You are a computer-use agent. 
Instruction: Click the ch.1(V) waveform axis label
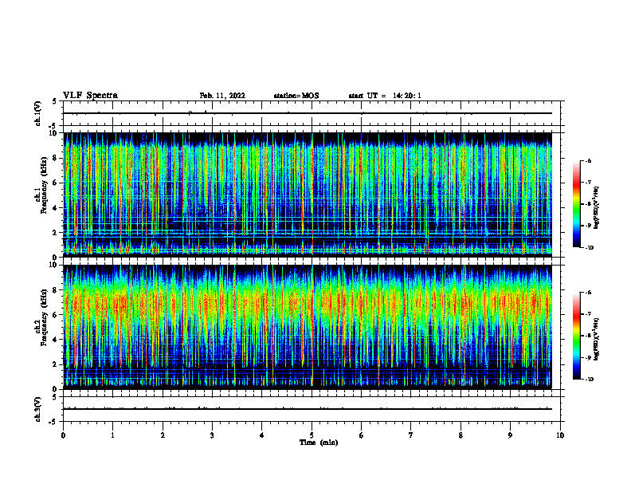[37, 113]
